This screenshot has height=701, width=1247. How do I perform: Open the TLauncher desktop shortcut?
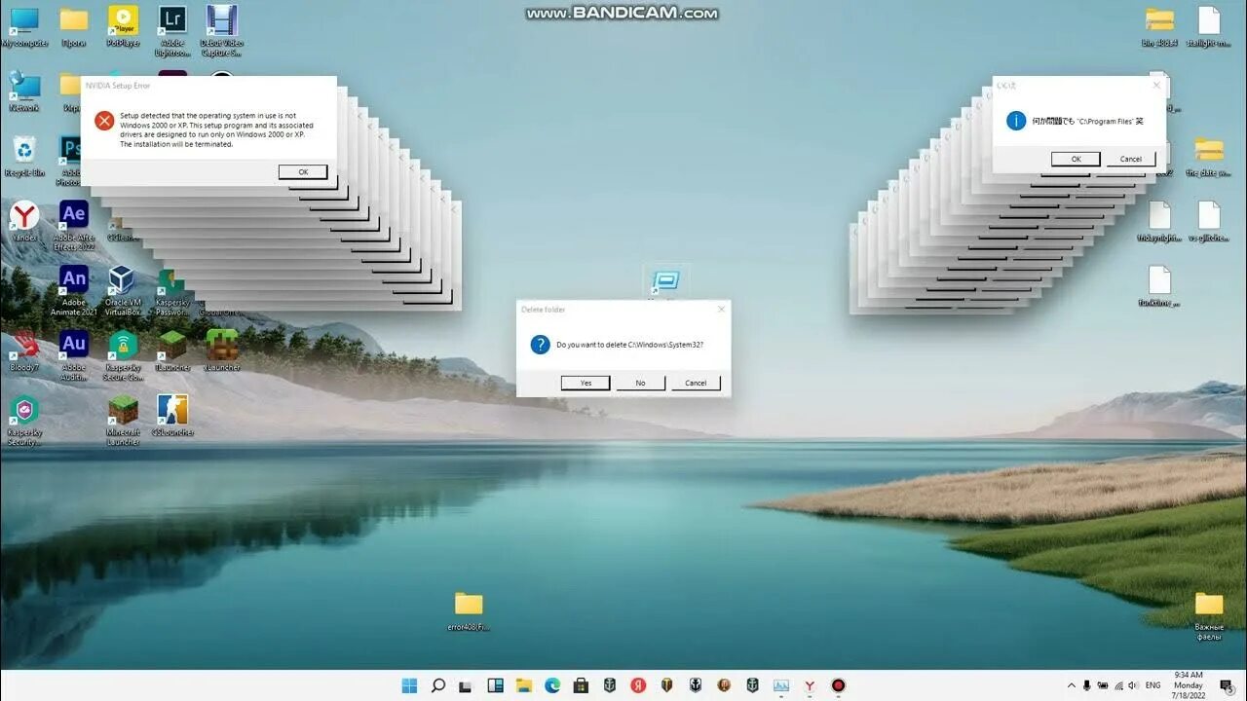tap(172, 350)
